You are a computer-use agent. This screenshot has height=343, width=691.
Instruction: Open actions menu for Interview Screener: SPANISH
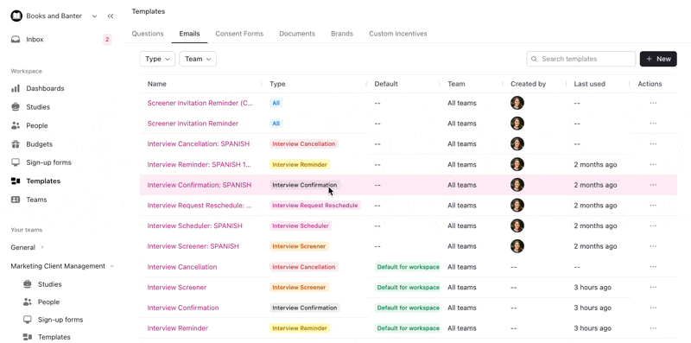pos(653,246)
